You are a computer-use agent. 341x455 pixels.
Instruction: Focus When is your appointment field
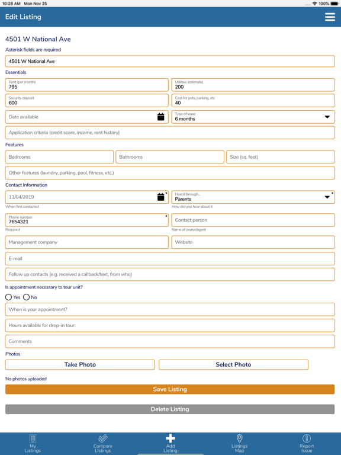point(170,310)
